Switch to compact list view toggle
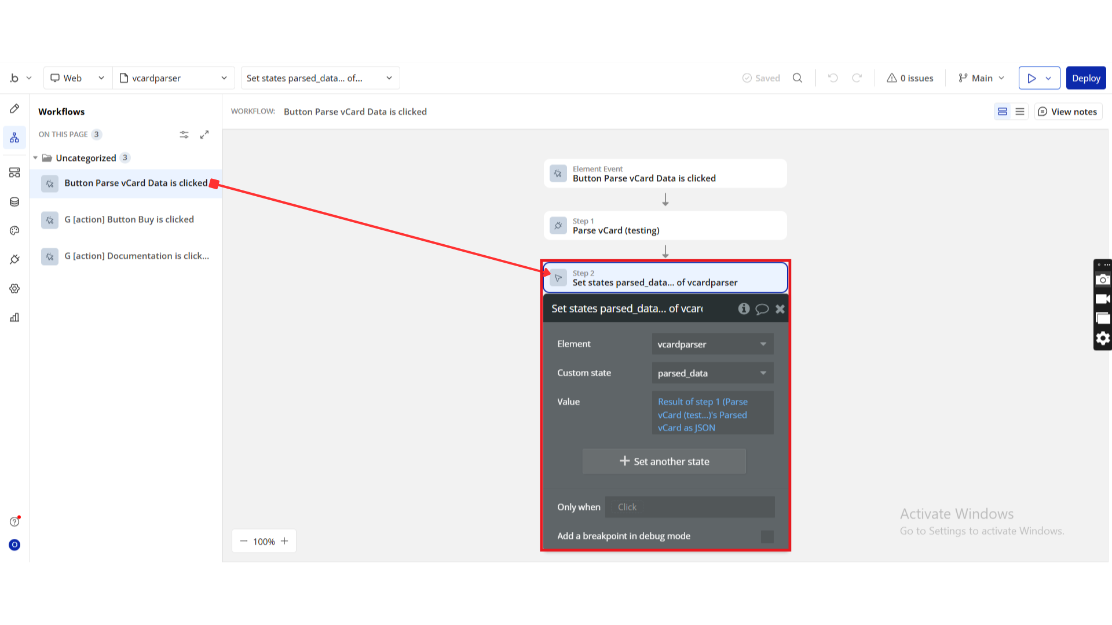 [x=1020, y=112]
